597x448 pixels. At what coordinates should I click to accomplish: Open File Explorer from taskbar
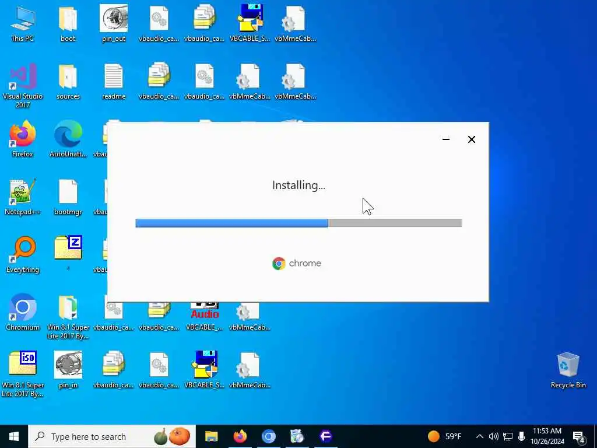point(211,436)
